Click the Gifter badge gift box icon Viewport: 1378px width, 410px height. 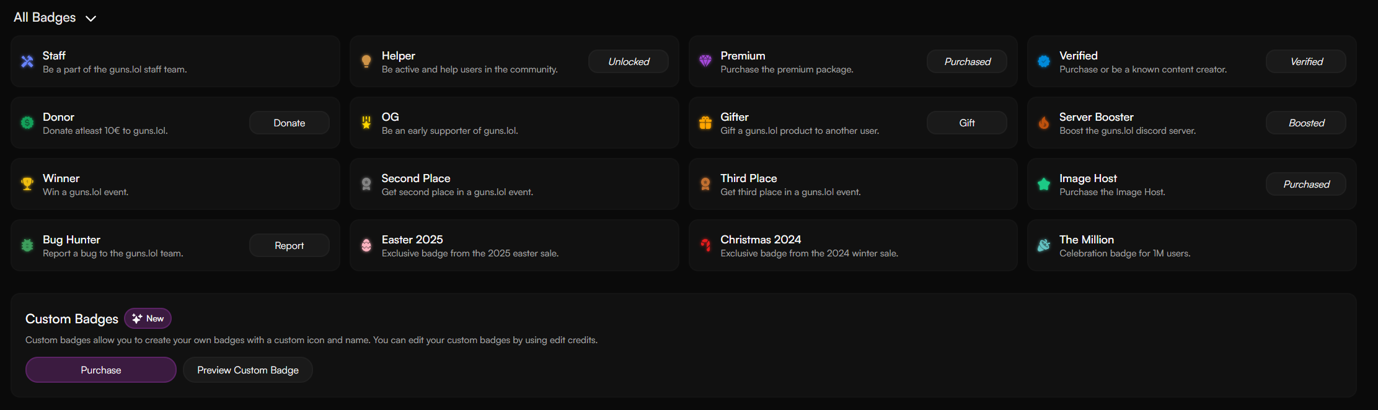point(705,123)
